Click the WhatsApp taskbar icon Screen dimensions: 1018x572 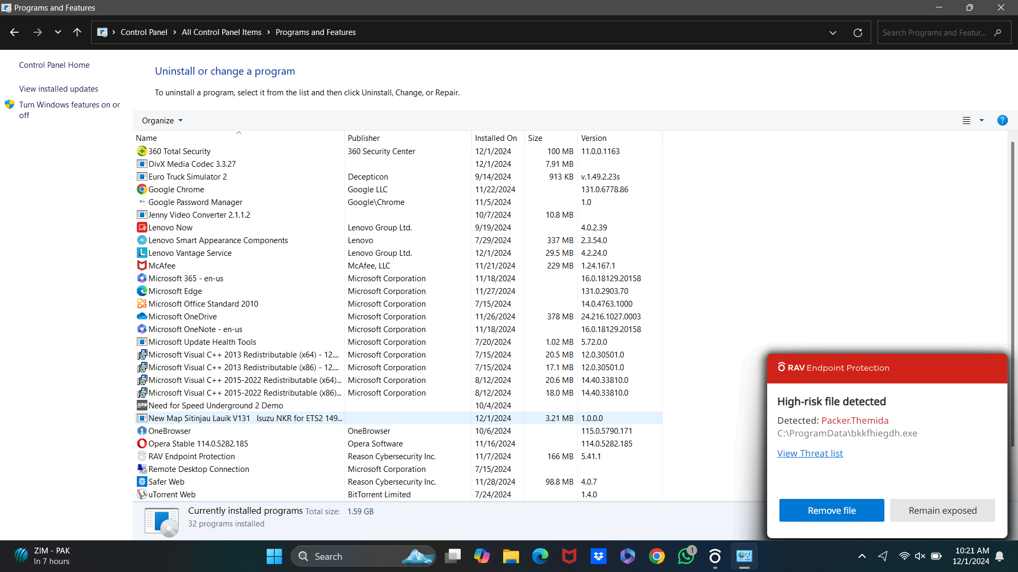click(x=686, y=556)
